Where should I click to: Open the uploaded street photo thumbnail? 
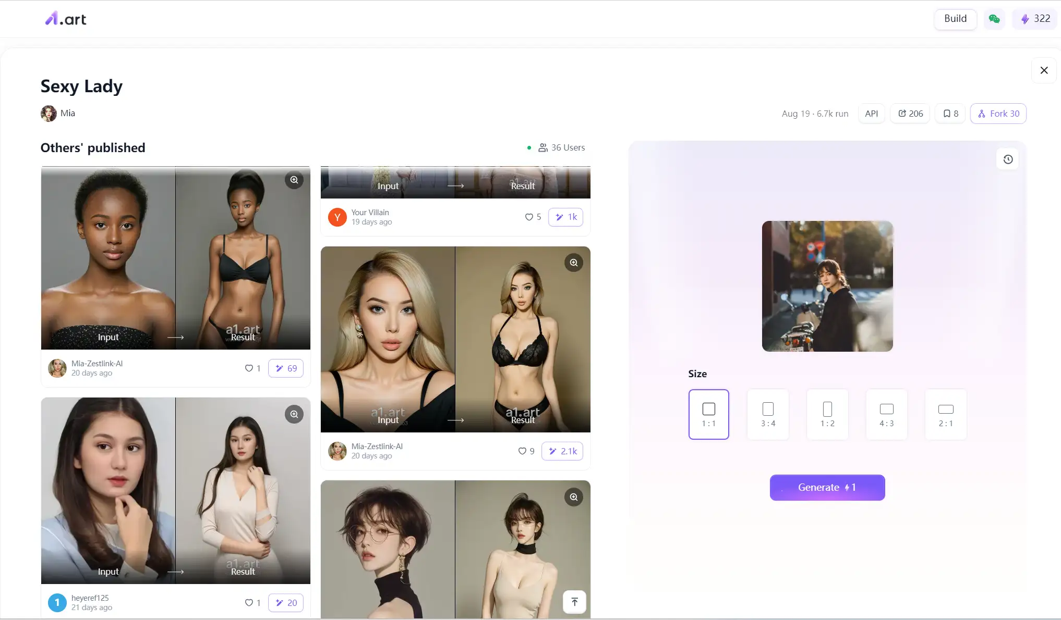(x=827, y=286)
